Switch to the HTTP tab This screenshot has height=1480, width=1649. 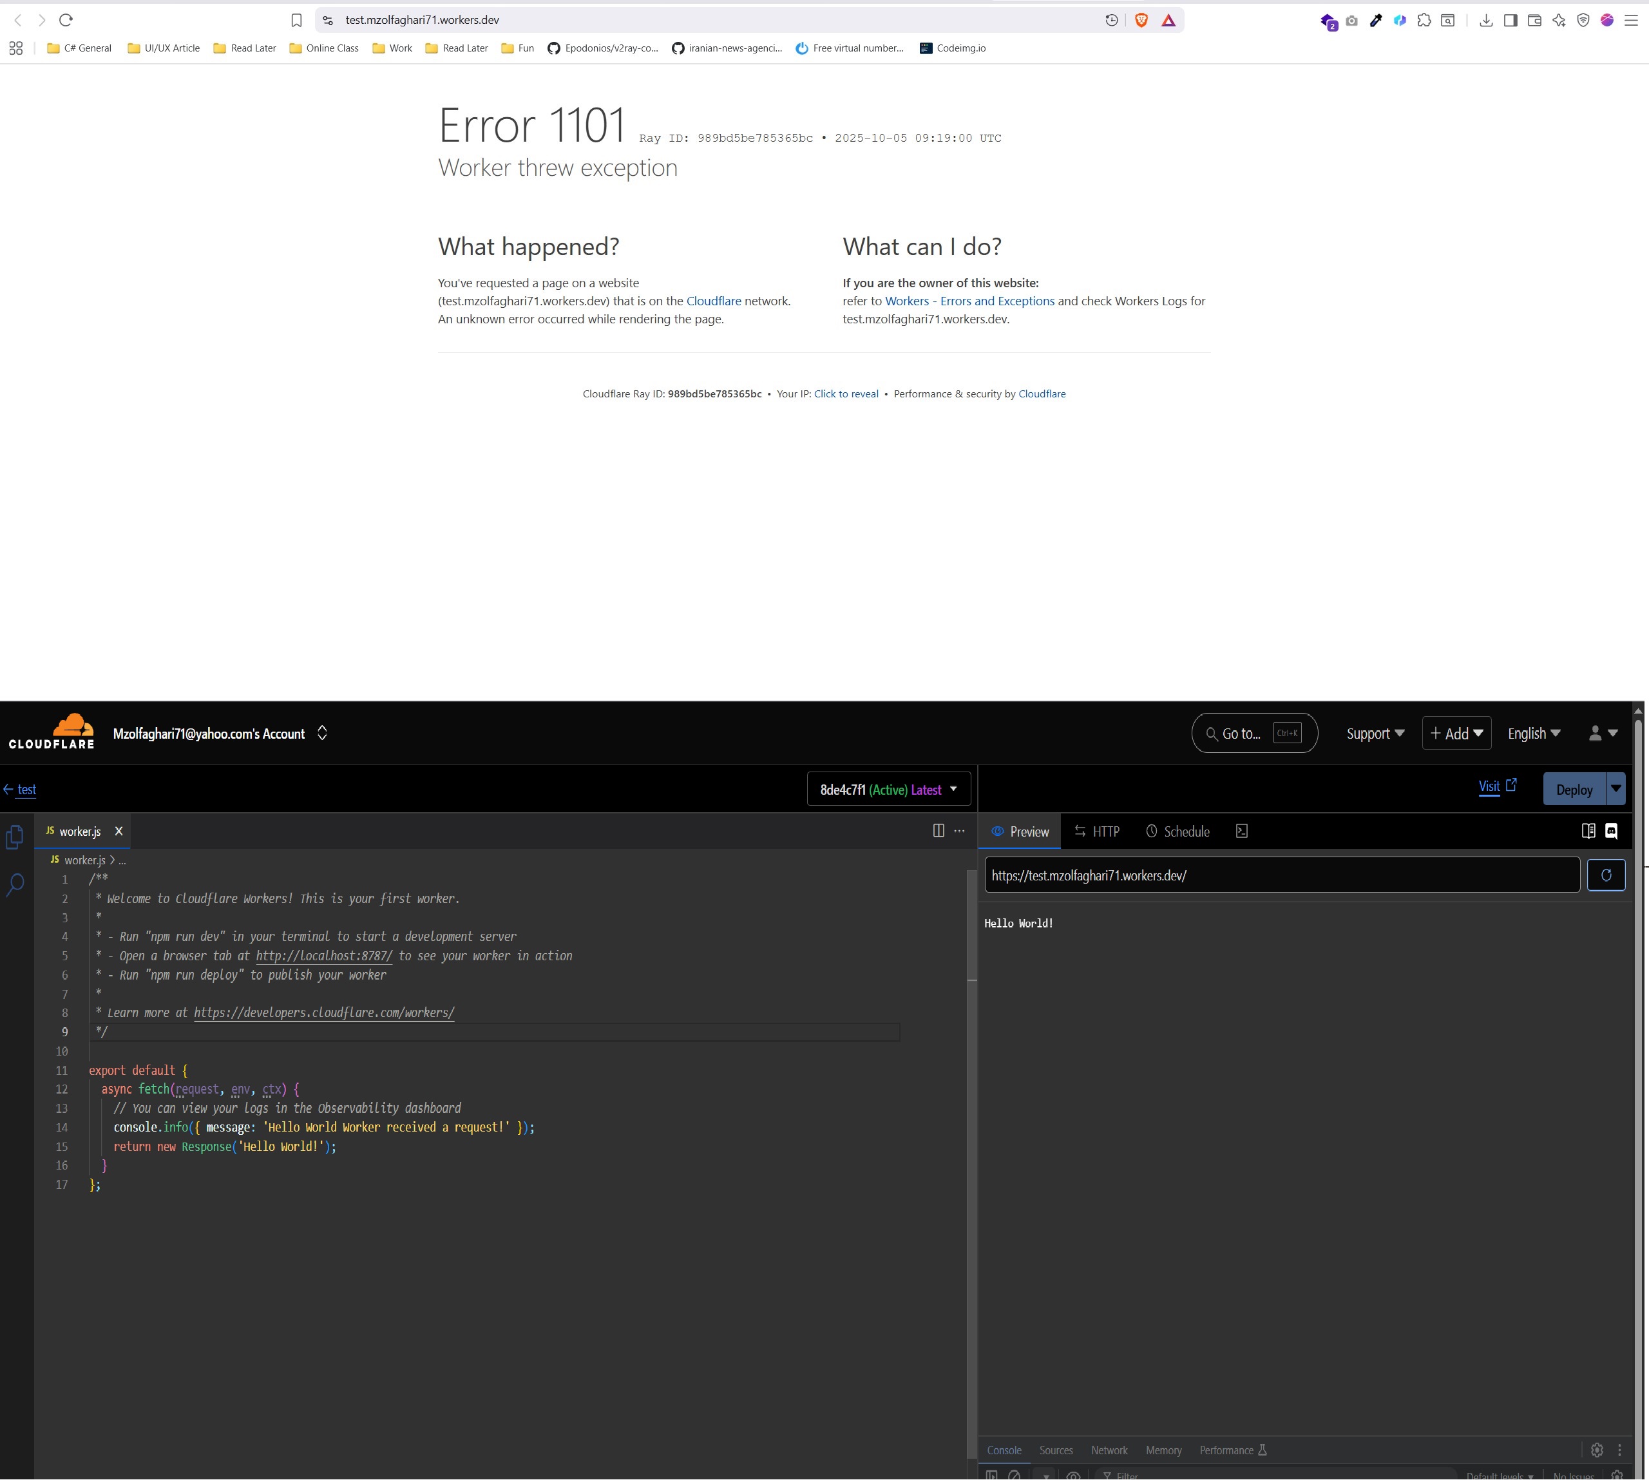click(x=1097, y=831)
